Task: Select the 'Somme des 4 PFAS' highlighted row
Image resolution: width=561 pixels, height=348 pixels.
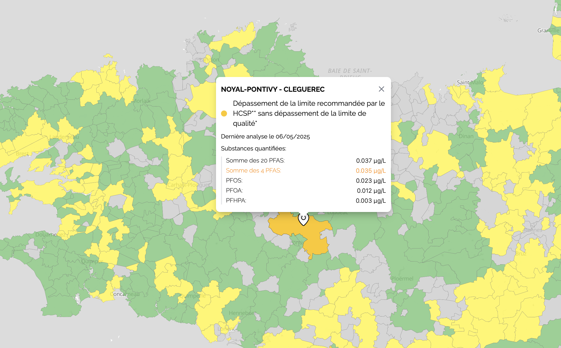Action: pyautogui.click(x=254, y=170)
